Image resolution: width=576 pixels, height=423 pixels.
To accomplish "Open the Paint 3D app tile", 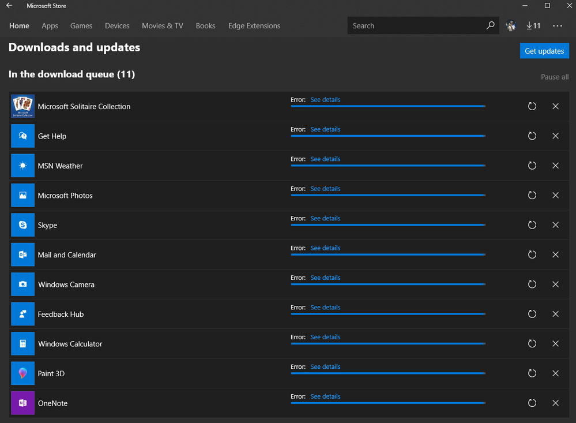I will pyautogui.click(x=23, y=373).
